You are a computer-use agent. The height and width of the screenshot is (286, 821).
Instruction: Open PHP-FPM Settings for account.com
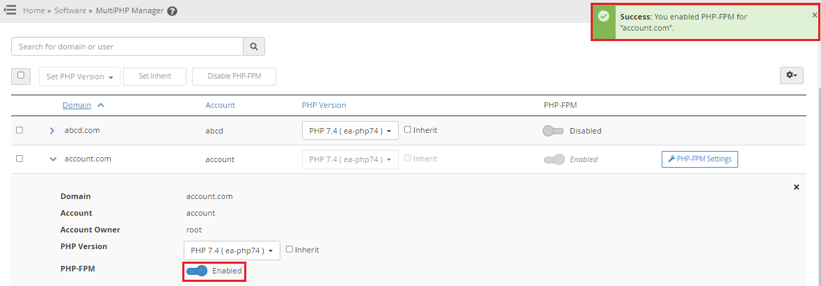point(699,159)
